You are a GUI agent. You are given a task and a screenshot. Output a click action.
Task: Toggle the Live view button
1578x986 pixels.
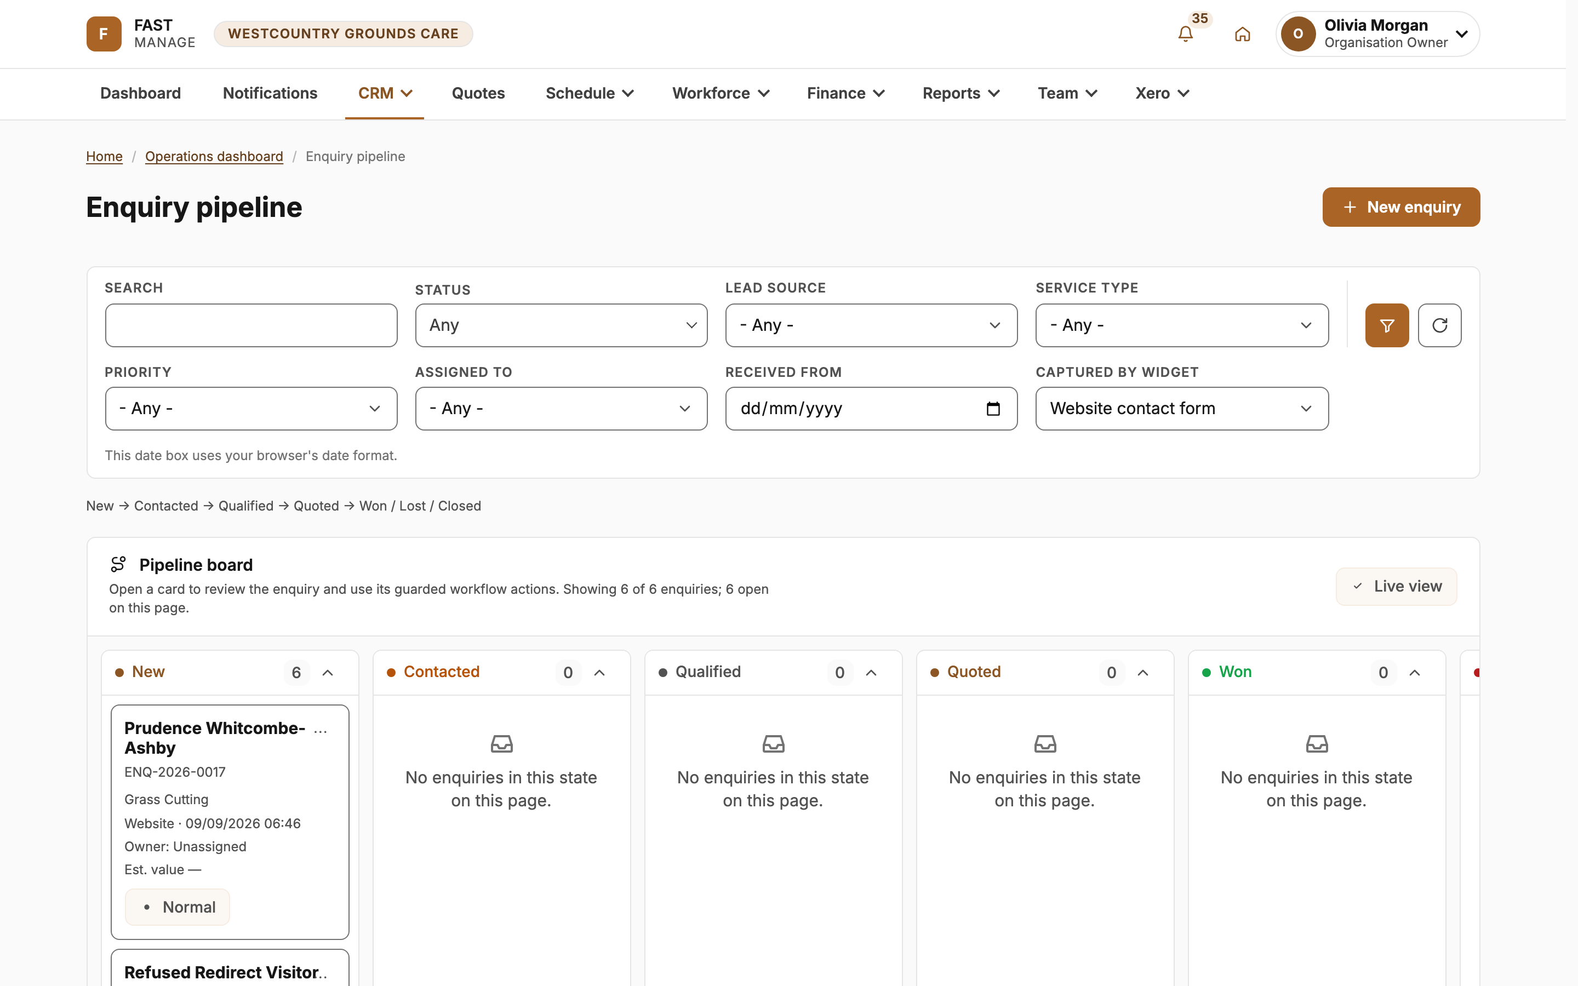(1396, 586)
